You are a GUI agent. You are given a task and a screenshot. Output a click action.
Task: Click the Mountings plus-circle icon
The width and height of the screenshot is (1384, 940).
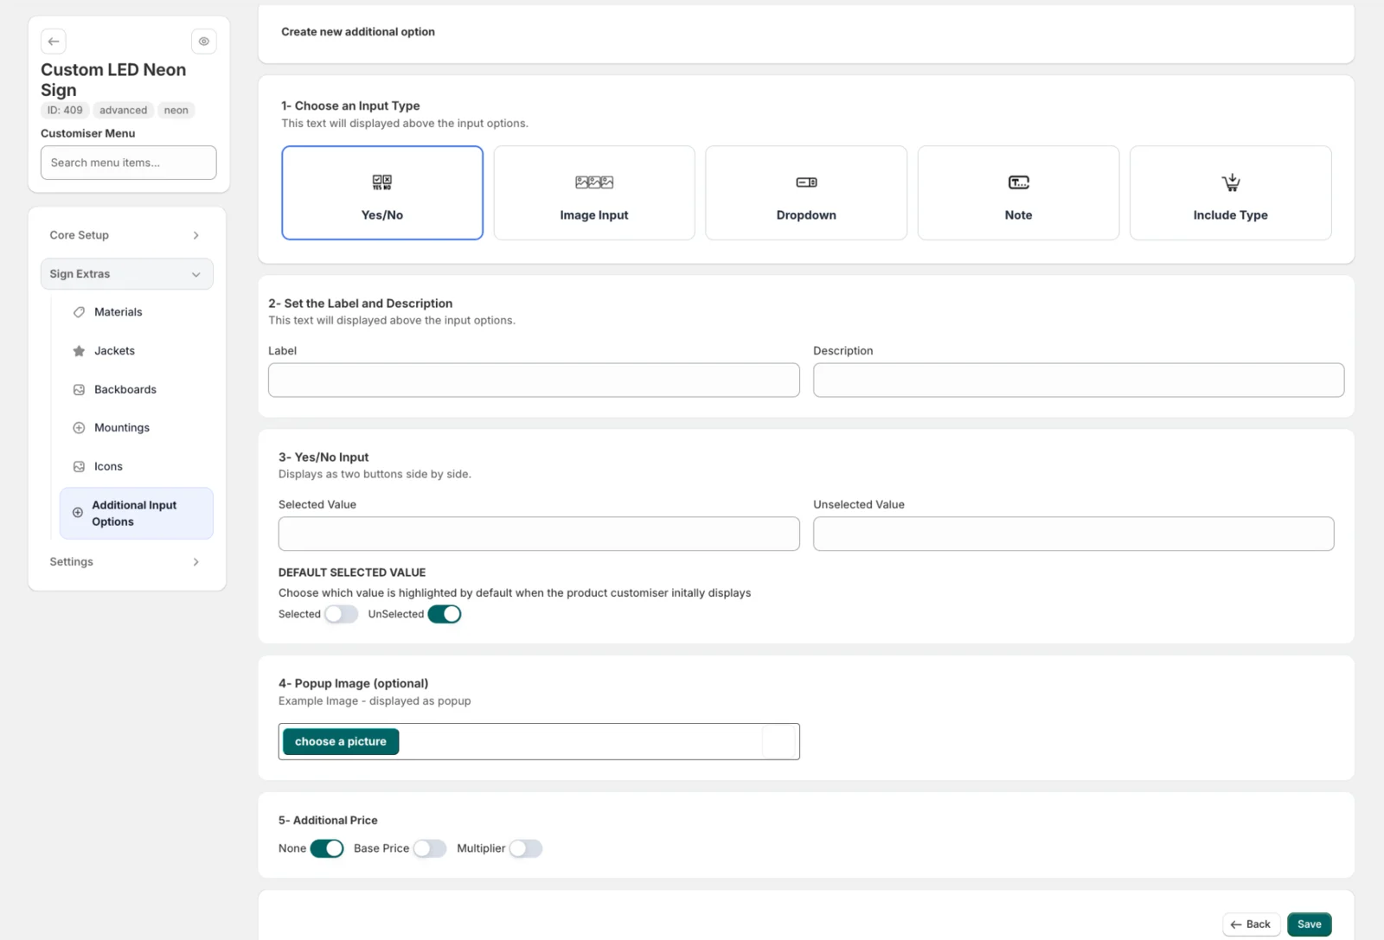79,428
